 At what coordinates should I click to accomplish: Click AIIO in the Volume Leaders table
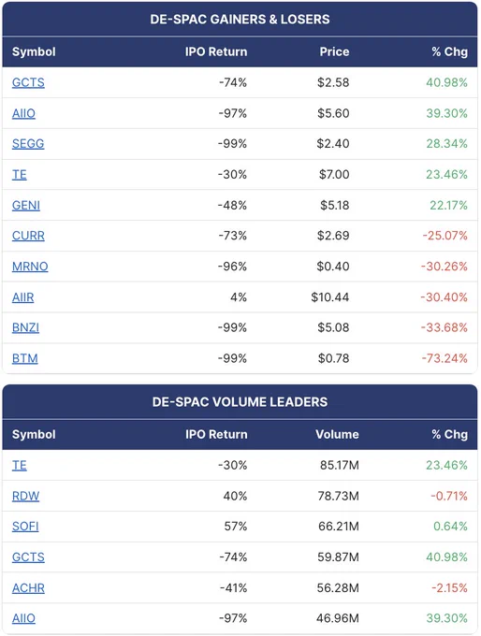pos(23,618)
